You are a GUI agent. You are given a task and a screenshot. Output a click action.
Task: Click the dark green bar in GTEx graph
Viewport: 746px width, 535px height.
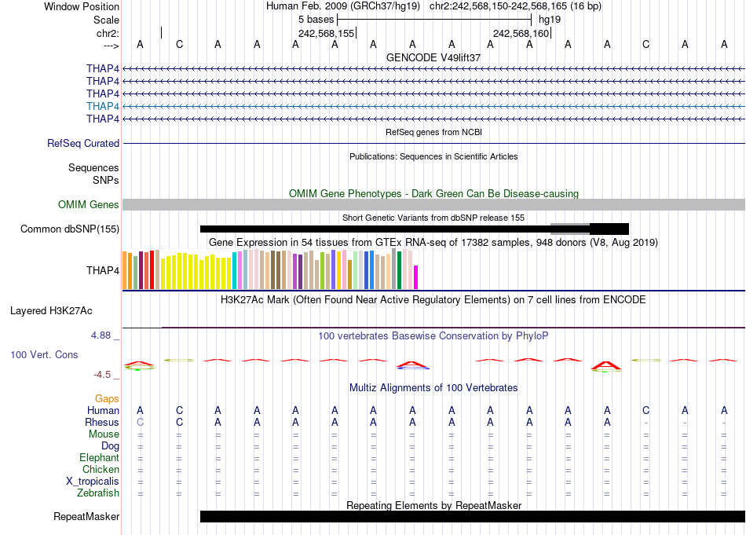click(x=399, y=270)
